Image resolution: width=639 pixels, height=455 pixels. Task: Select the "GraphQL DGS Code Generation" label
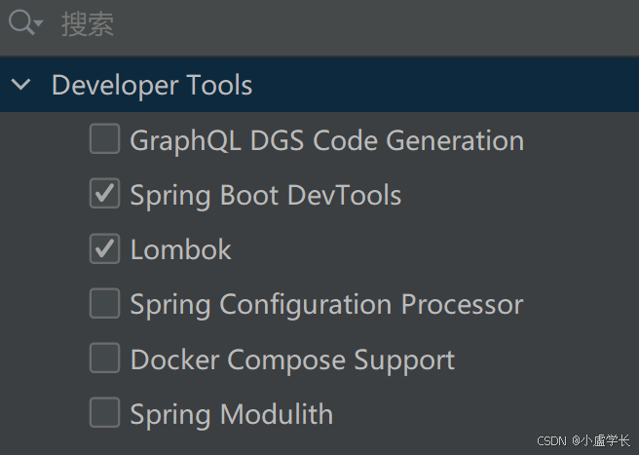327,141
